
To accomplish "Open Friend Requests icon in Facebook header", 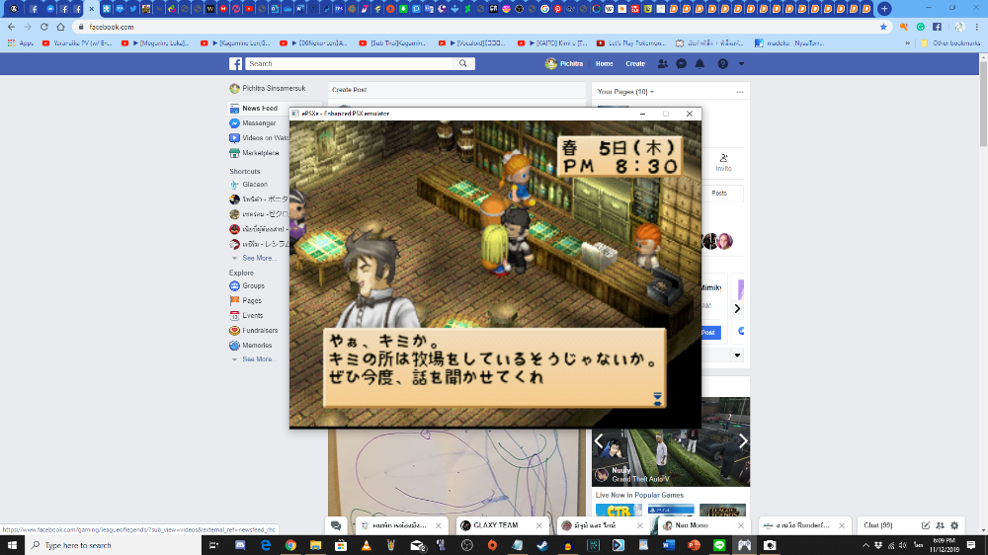I will [x=663, y=63].
